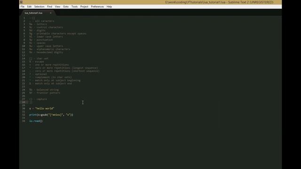Click the '%u - upper case letters' line
This screenshot has width=301, height=169.
(46, 46)
